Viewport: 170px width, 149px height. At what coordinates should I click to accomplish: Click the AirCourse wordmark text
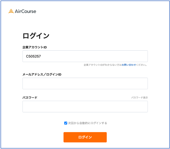pos(25,11)
